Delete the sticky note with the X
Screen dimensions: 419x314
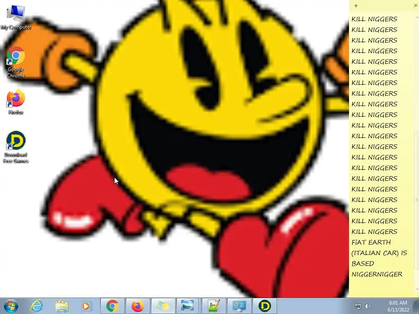tap(416, 6)
